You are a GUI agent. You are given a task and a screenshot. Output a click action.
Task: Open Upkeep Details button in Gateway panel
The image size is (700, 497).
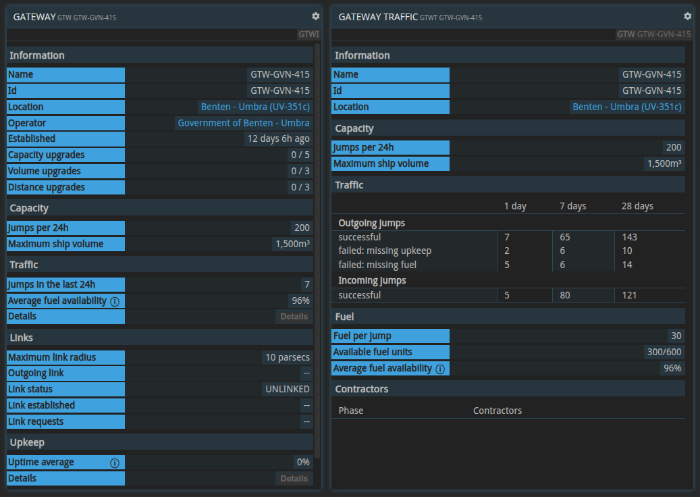click(294, 479)
